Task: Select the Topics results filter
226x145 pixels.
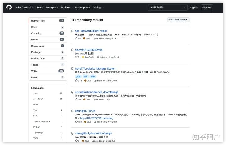Action: [x=48, y=65]
